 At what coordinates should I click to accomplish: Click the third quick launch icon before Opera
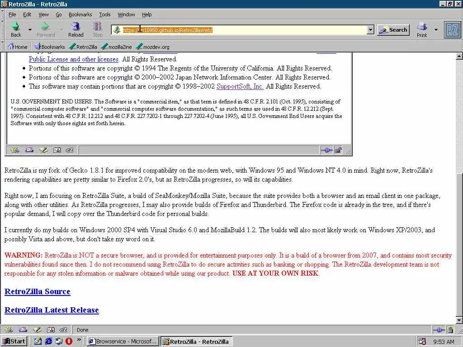tap(59, 342)
